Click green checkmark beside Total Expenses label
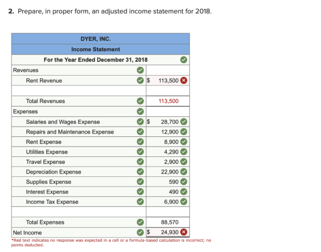This screenshot has height=252, width=321. point(140,222)
